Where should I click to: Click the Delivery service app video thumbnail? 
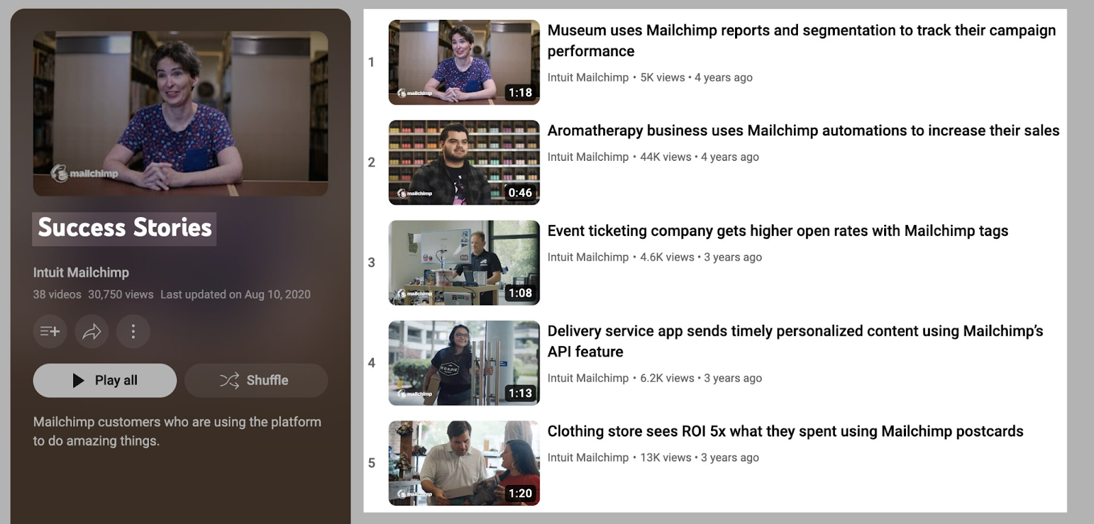(x=464, y=363)
